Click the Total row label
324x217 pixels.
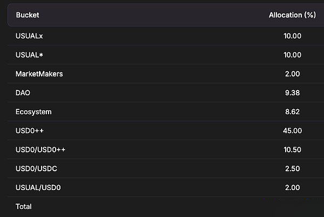pos(24,206)
